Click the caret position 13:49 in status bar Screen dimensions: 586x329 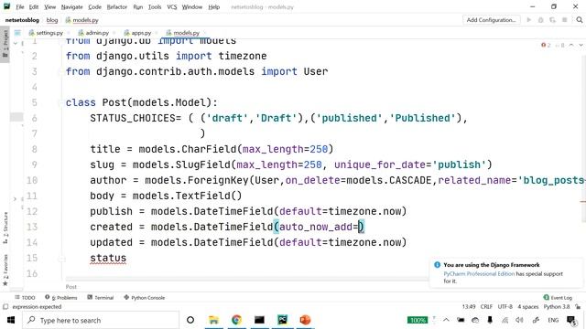(469, 307)
